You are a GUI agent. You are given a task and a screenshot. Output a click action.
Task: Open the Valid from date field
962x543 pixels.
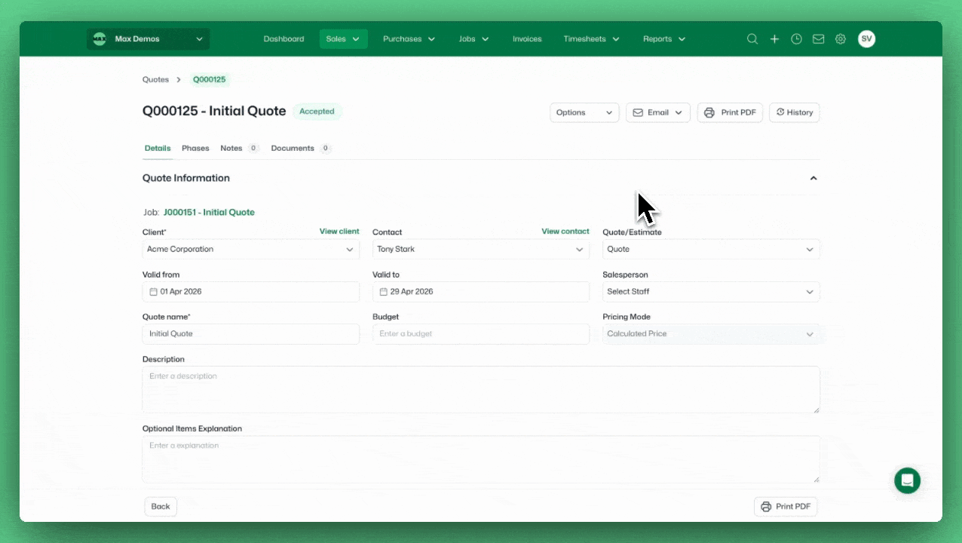250,292
